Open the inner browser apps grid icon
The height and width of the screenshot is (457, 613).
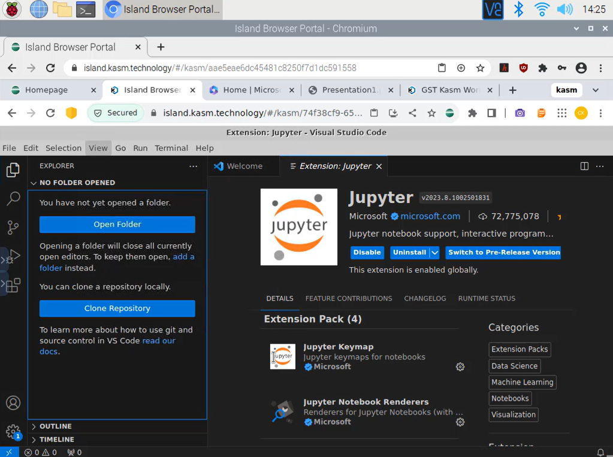562,113
